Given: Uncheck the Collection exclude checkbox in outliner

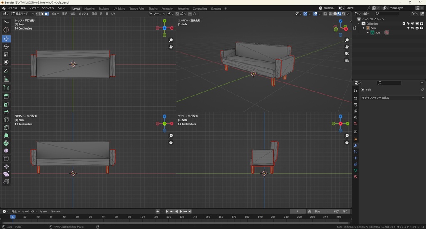Looking at the screenshot, I should pyautogui.click(x=404, y=24).
